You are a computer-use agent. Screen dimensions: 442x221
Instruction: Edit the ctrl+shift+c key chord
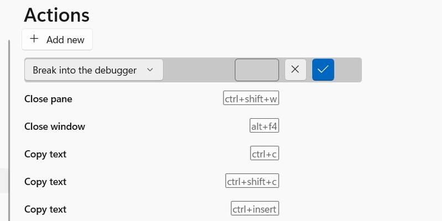point(252,182)
